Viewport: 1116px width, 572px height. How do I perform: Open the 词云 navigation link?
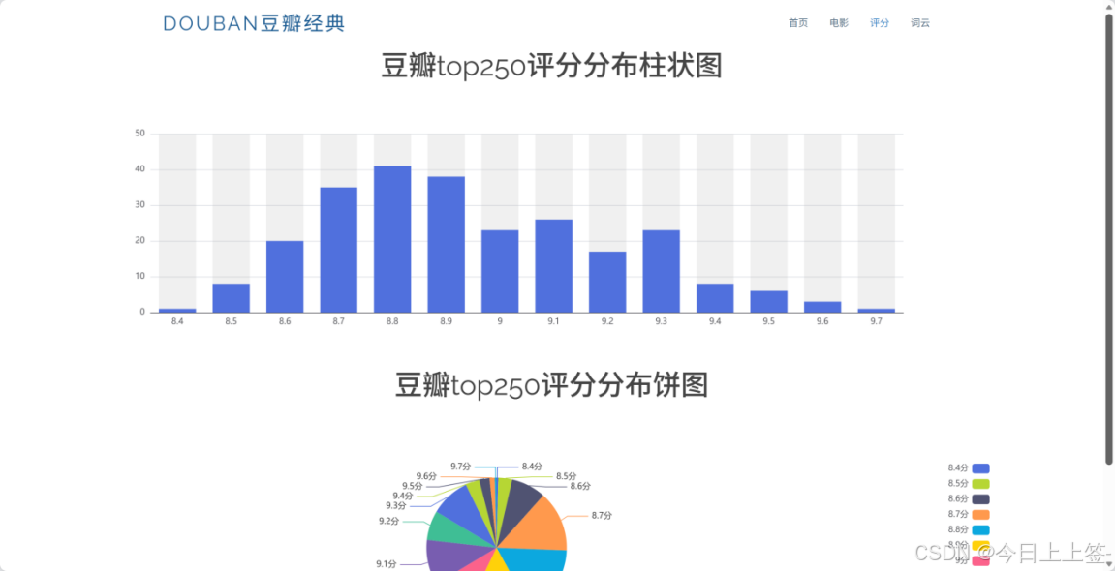919,23
